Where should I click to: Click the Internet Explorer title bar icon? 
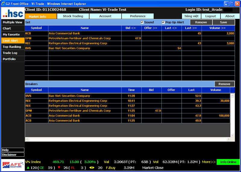click(x=4, y=4)
